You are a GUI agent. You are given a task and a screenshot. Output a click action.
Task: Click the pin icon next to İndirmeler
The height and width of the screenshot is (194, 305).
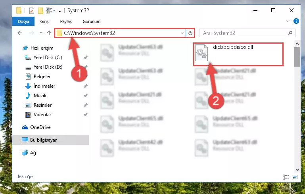coord(85,86)
